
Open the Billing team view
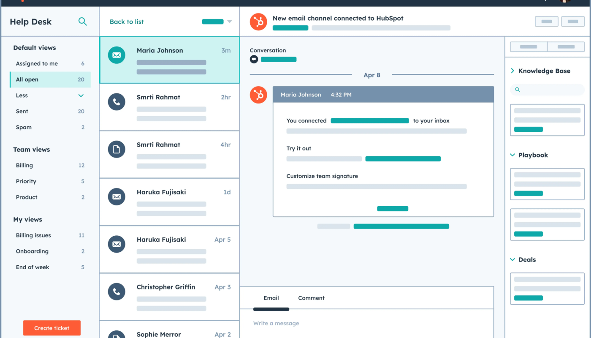pos(50,165)
